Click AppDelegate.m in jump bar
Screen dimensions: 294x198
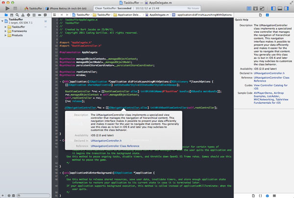pos(157,15)
